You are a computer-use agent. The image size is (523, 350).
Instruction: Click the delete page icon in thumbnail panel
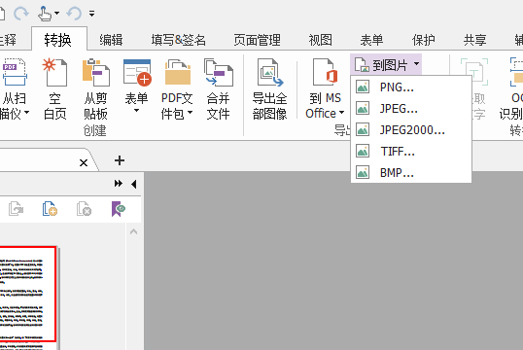point(84,209)
